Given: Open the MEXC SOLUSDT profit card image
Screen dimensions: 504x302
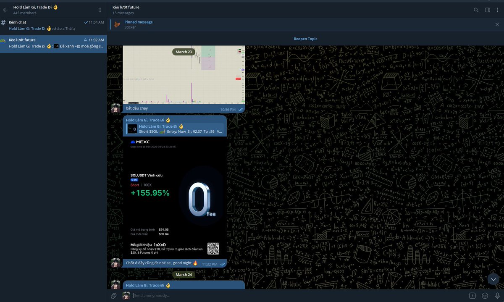Looking at the screenshot, I should 175,197.
